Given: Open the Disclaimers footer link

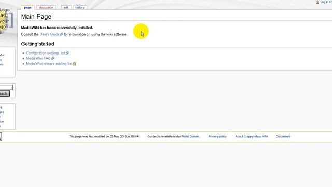Looking at the screenshot, I should [x=283, y=136].
